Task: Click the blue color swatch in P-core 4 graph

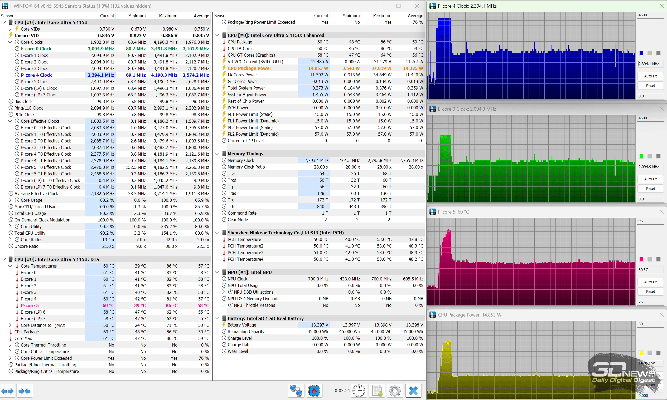Action: pyautogui.click(x=641, y=53)
